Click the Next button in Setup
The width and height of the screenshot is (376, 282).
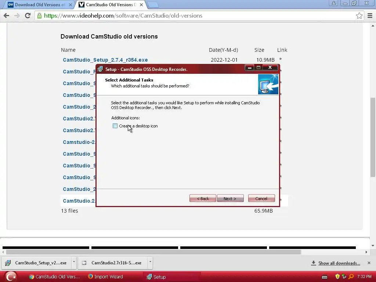[230, 198]
